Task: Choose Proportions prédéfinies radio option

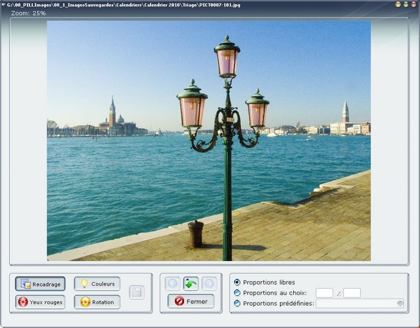Action: [237, 303]
